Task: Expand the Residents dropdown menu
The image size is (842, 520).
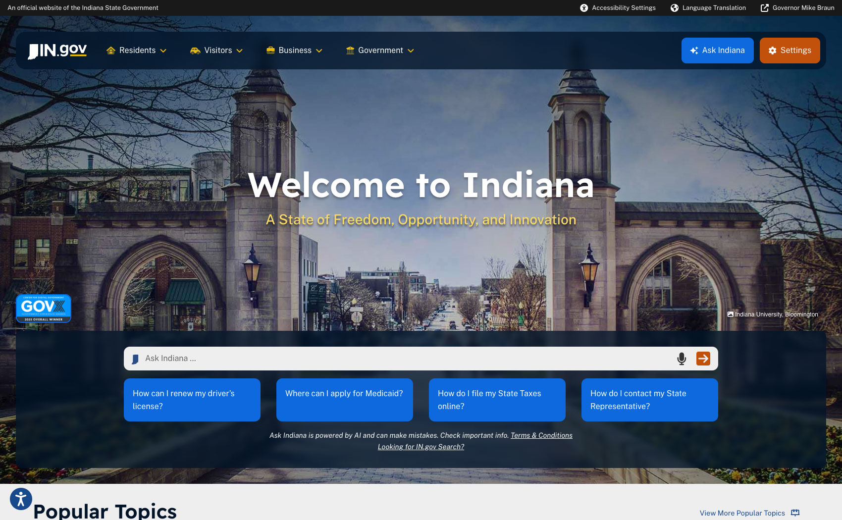Action: [137, 51]
